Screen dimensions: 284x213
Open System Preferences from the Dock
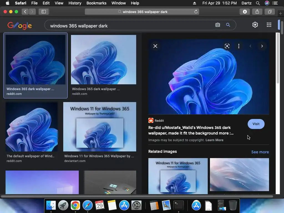tap(136, 205)
